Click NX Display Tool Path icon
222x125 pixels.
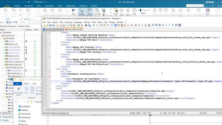82,11
